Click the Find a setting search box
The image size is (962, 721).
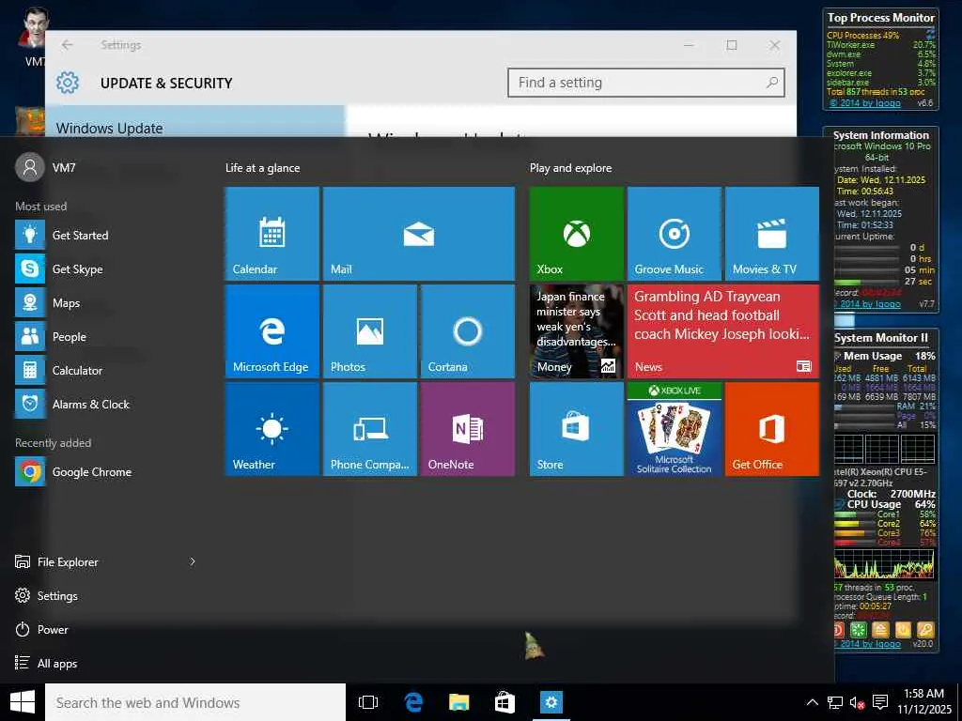tap(646, 83)
